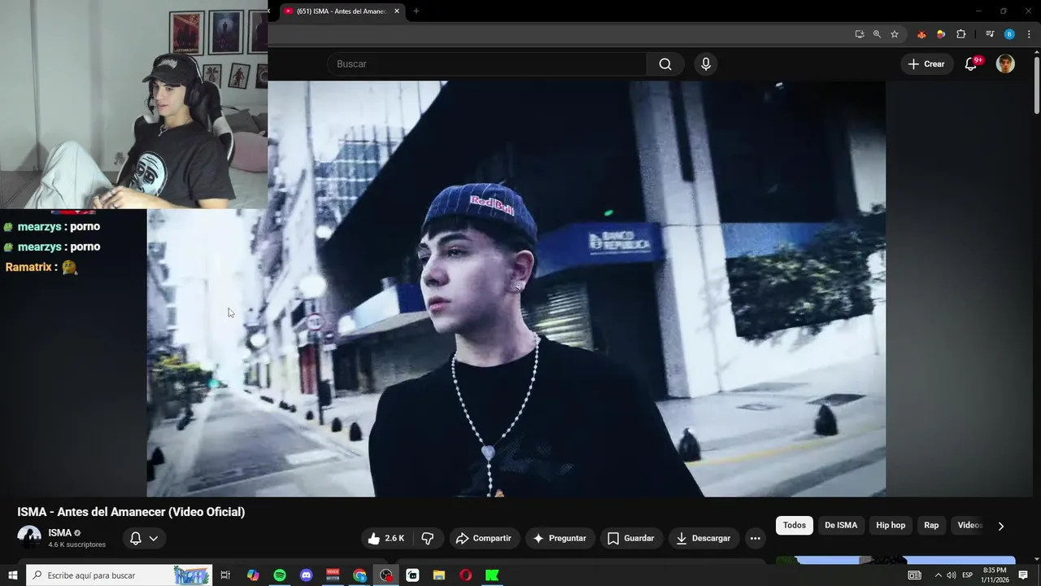The image size is (1041, 586).
Task: Click Crear to create a video
Action: point(926,64)
